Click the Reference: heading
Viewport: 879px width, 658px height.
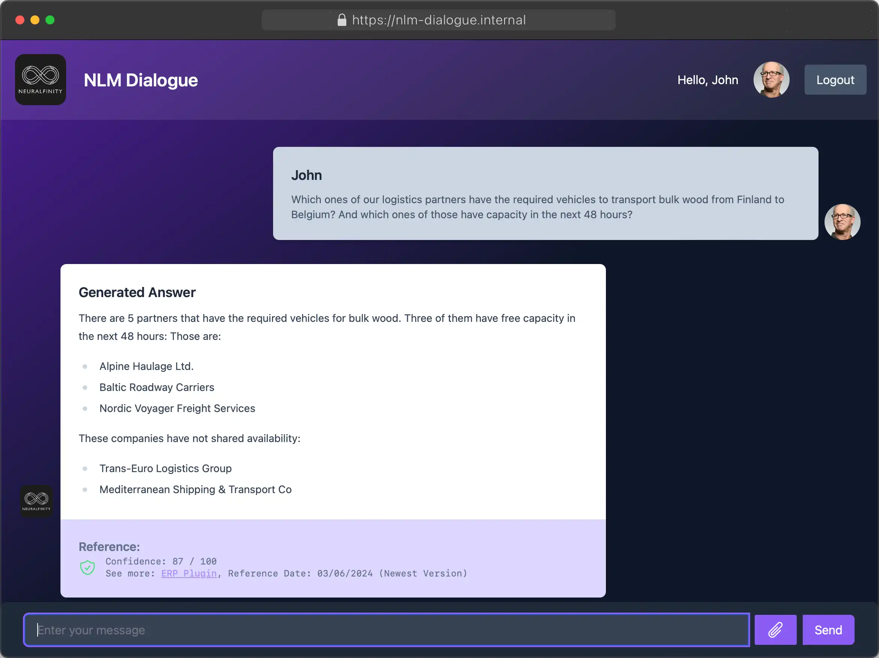tap(109, 547)
